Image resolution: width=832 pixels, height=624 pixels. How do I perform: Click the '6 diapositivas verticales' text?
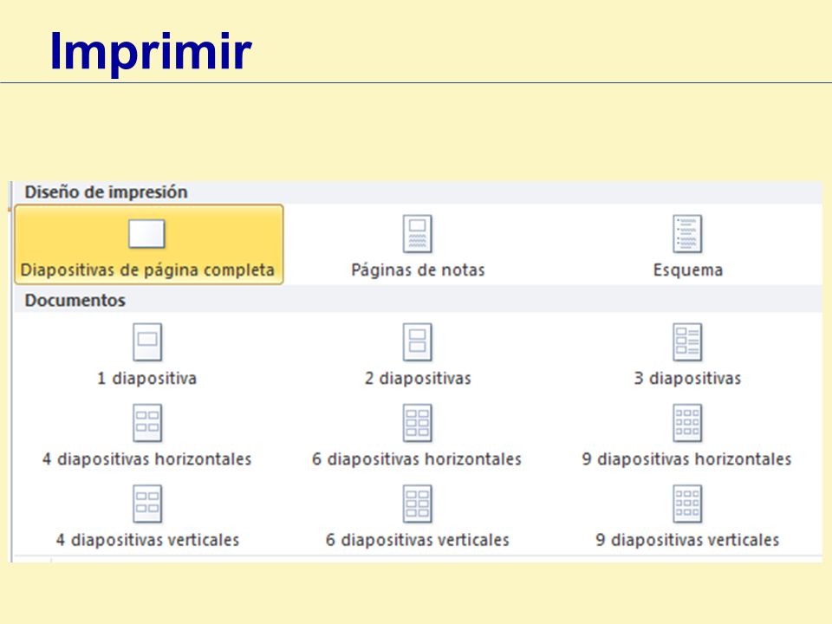click(x=418, y=540)
